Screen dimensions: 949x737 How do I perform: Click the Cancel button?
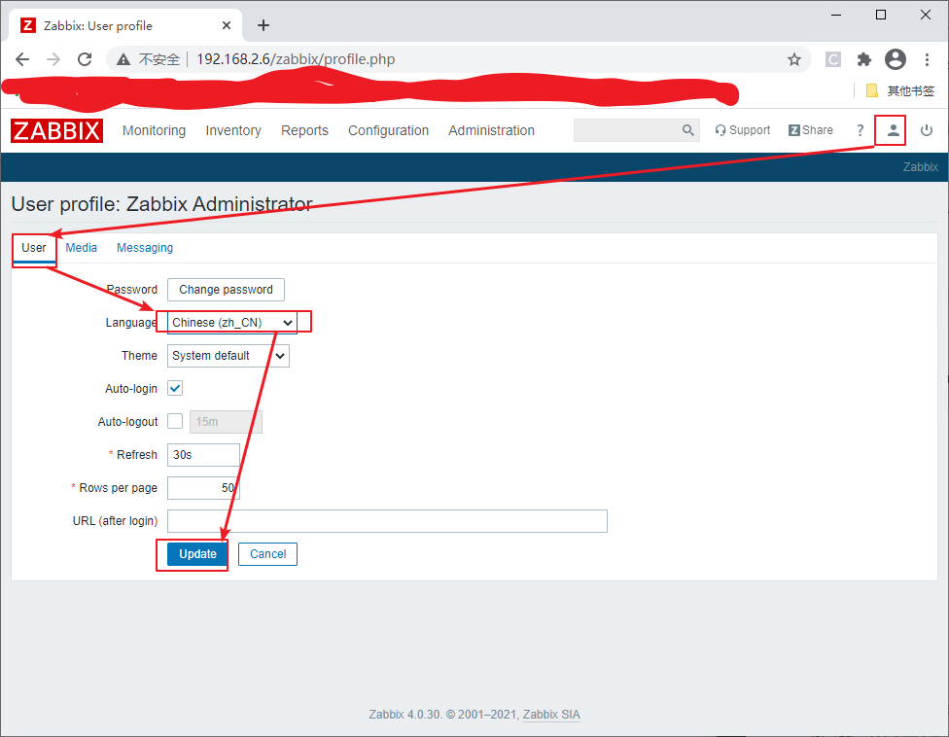point(267,553)
